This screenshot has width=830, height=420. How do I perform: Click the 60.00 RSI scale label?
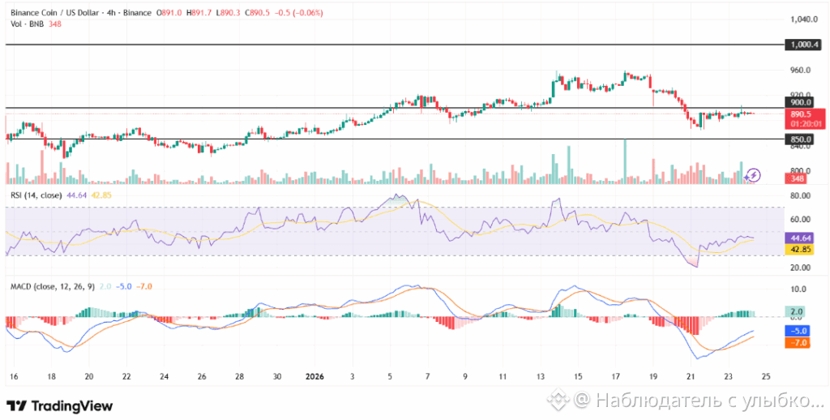point(802,219)
